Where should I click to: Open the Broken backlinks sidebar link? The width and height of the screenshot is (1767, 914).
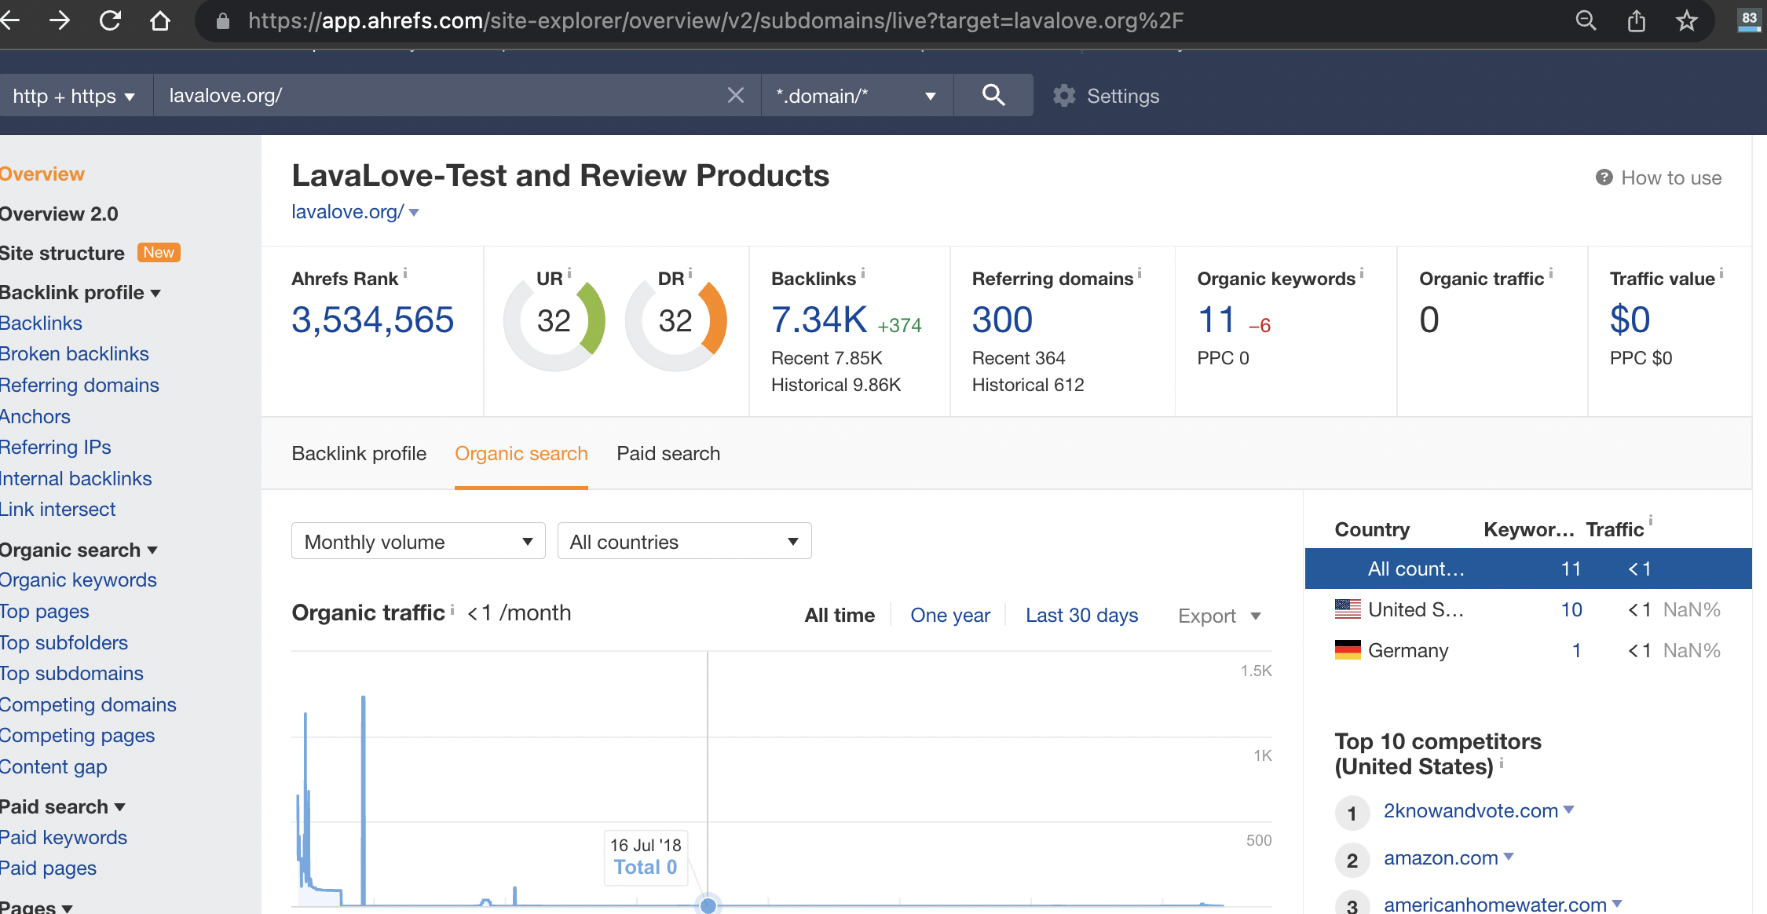point(75,353)
